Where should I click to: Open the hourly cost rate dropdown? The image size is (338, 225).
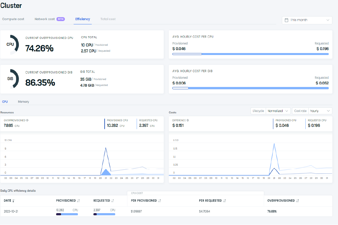320,111
